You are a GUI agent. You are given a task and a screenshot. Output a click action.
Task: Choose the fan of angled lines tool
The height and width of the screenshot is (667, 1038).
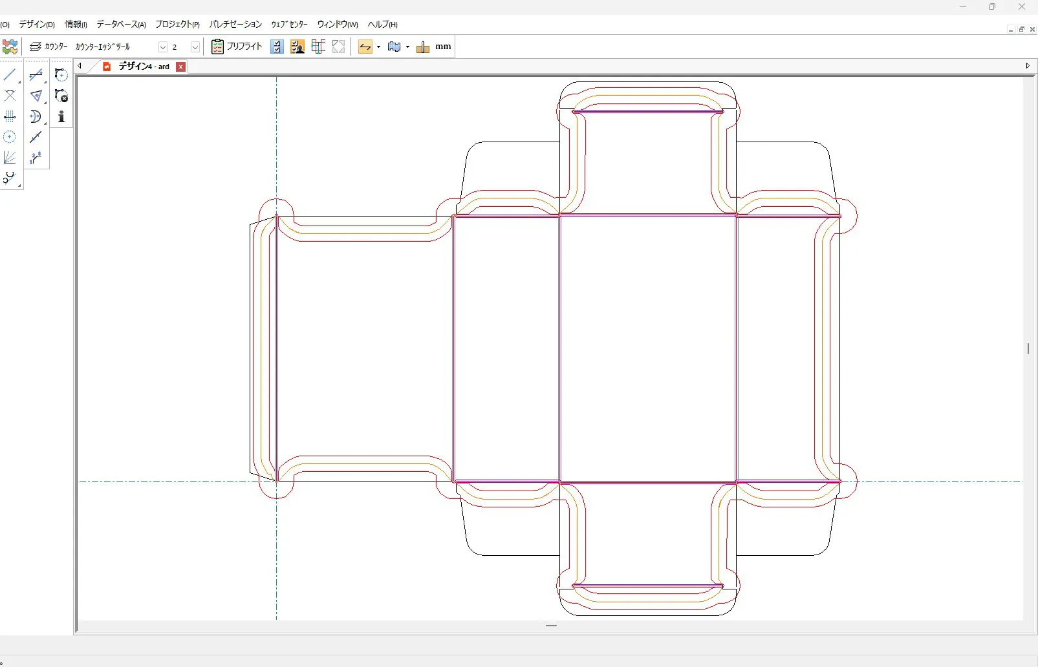pyautogui.click(x=9, y=158)
